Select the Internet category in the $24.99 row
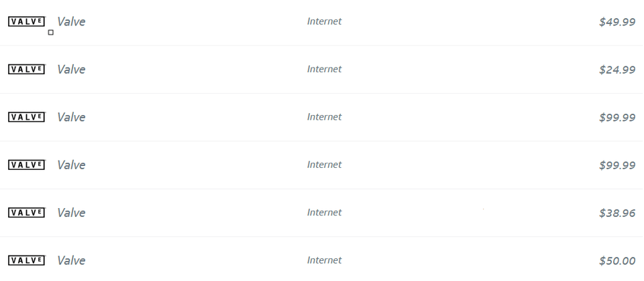 coord(325,69)
